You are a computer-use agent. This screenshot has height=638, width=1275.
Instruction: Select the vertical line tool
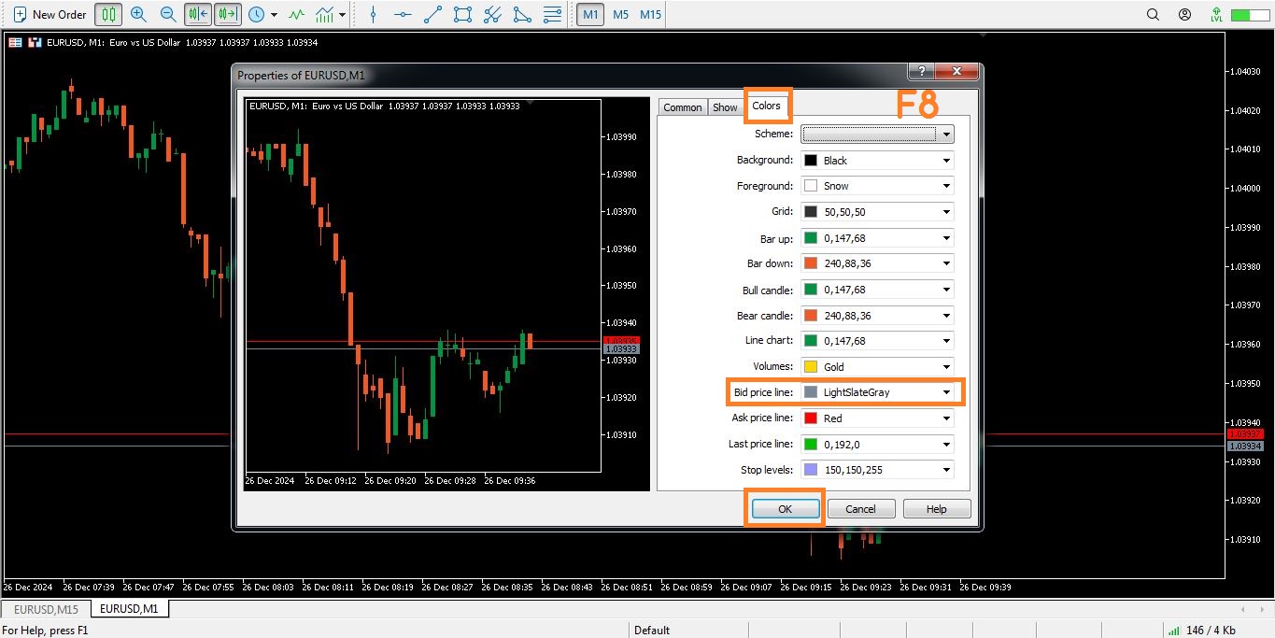click(373, 15)
